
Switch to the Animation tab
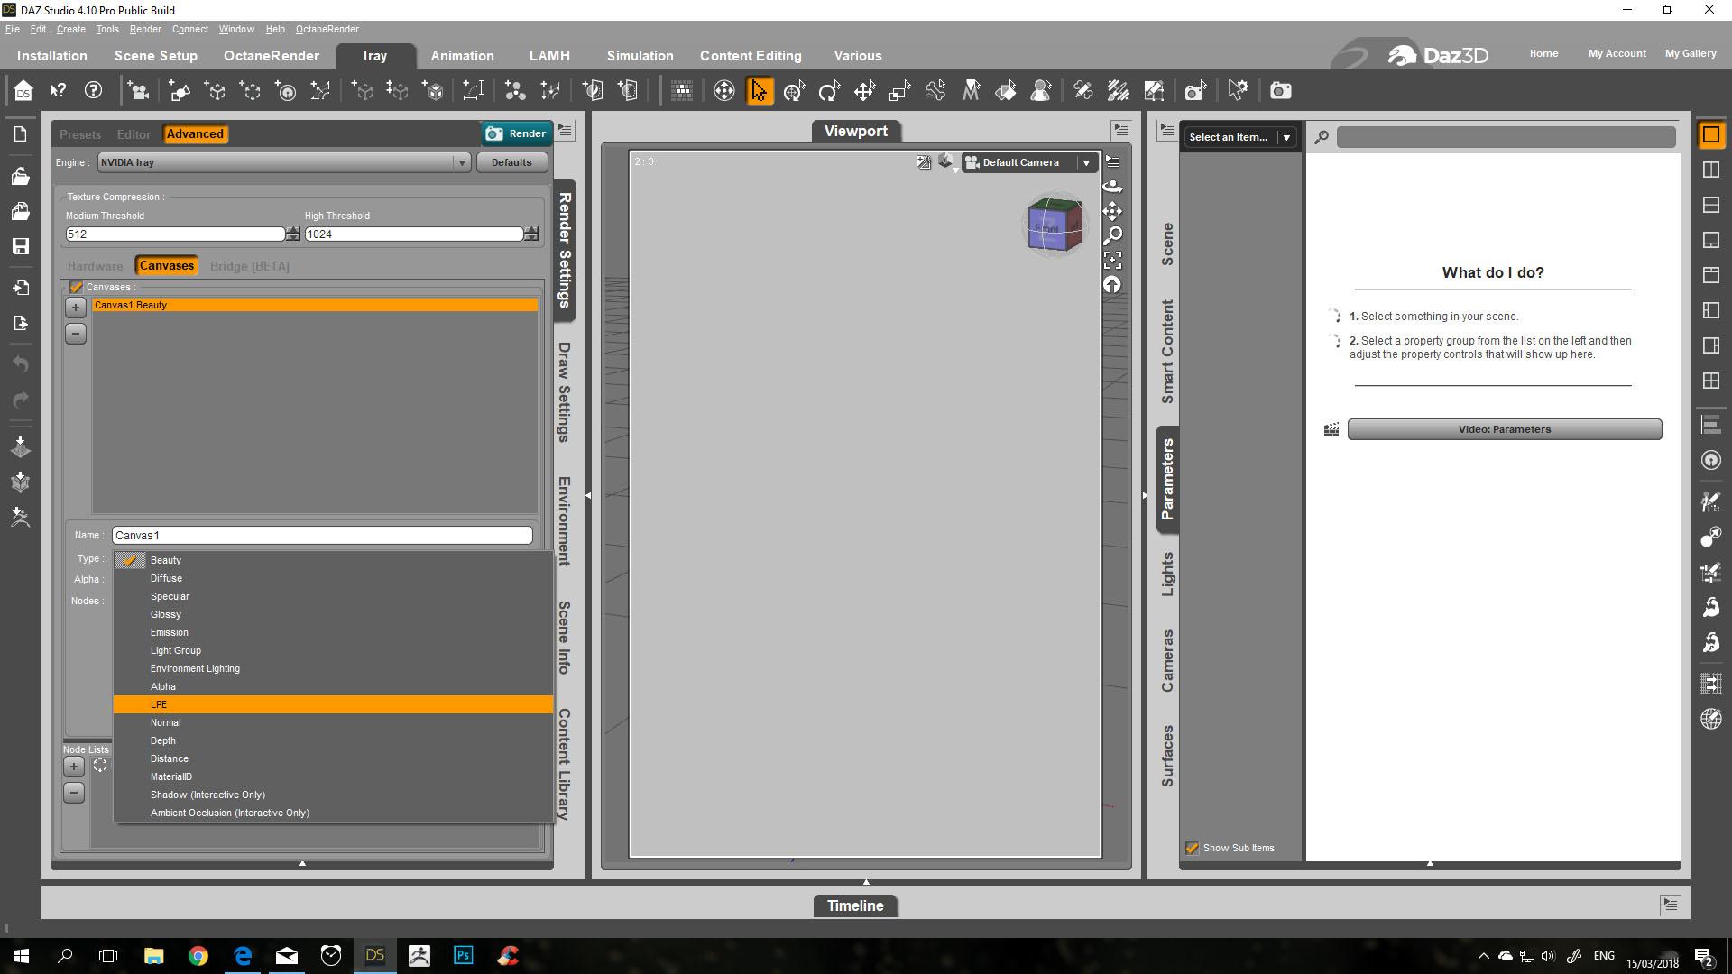pos(462,56)
